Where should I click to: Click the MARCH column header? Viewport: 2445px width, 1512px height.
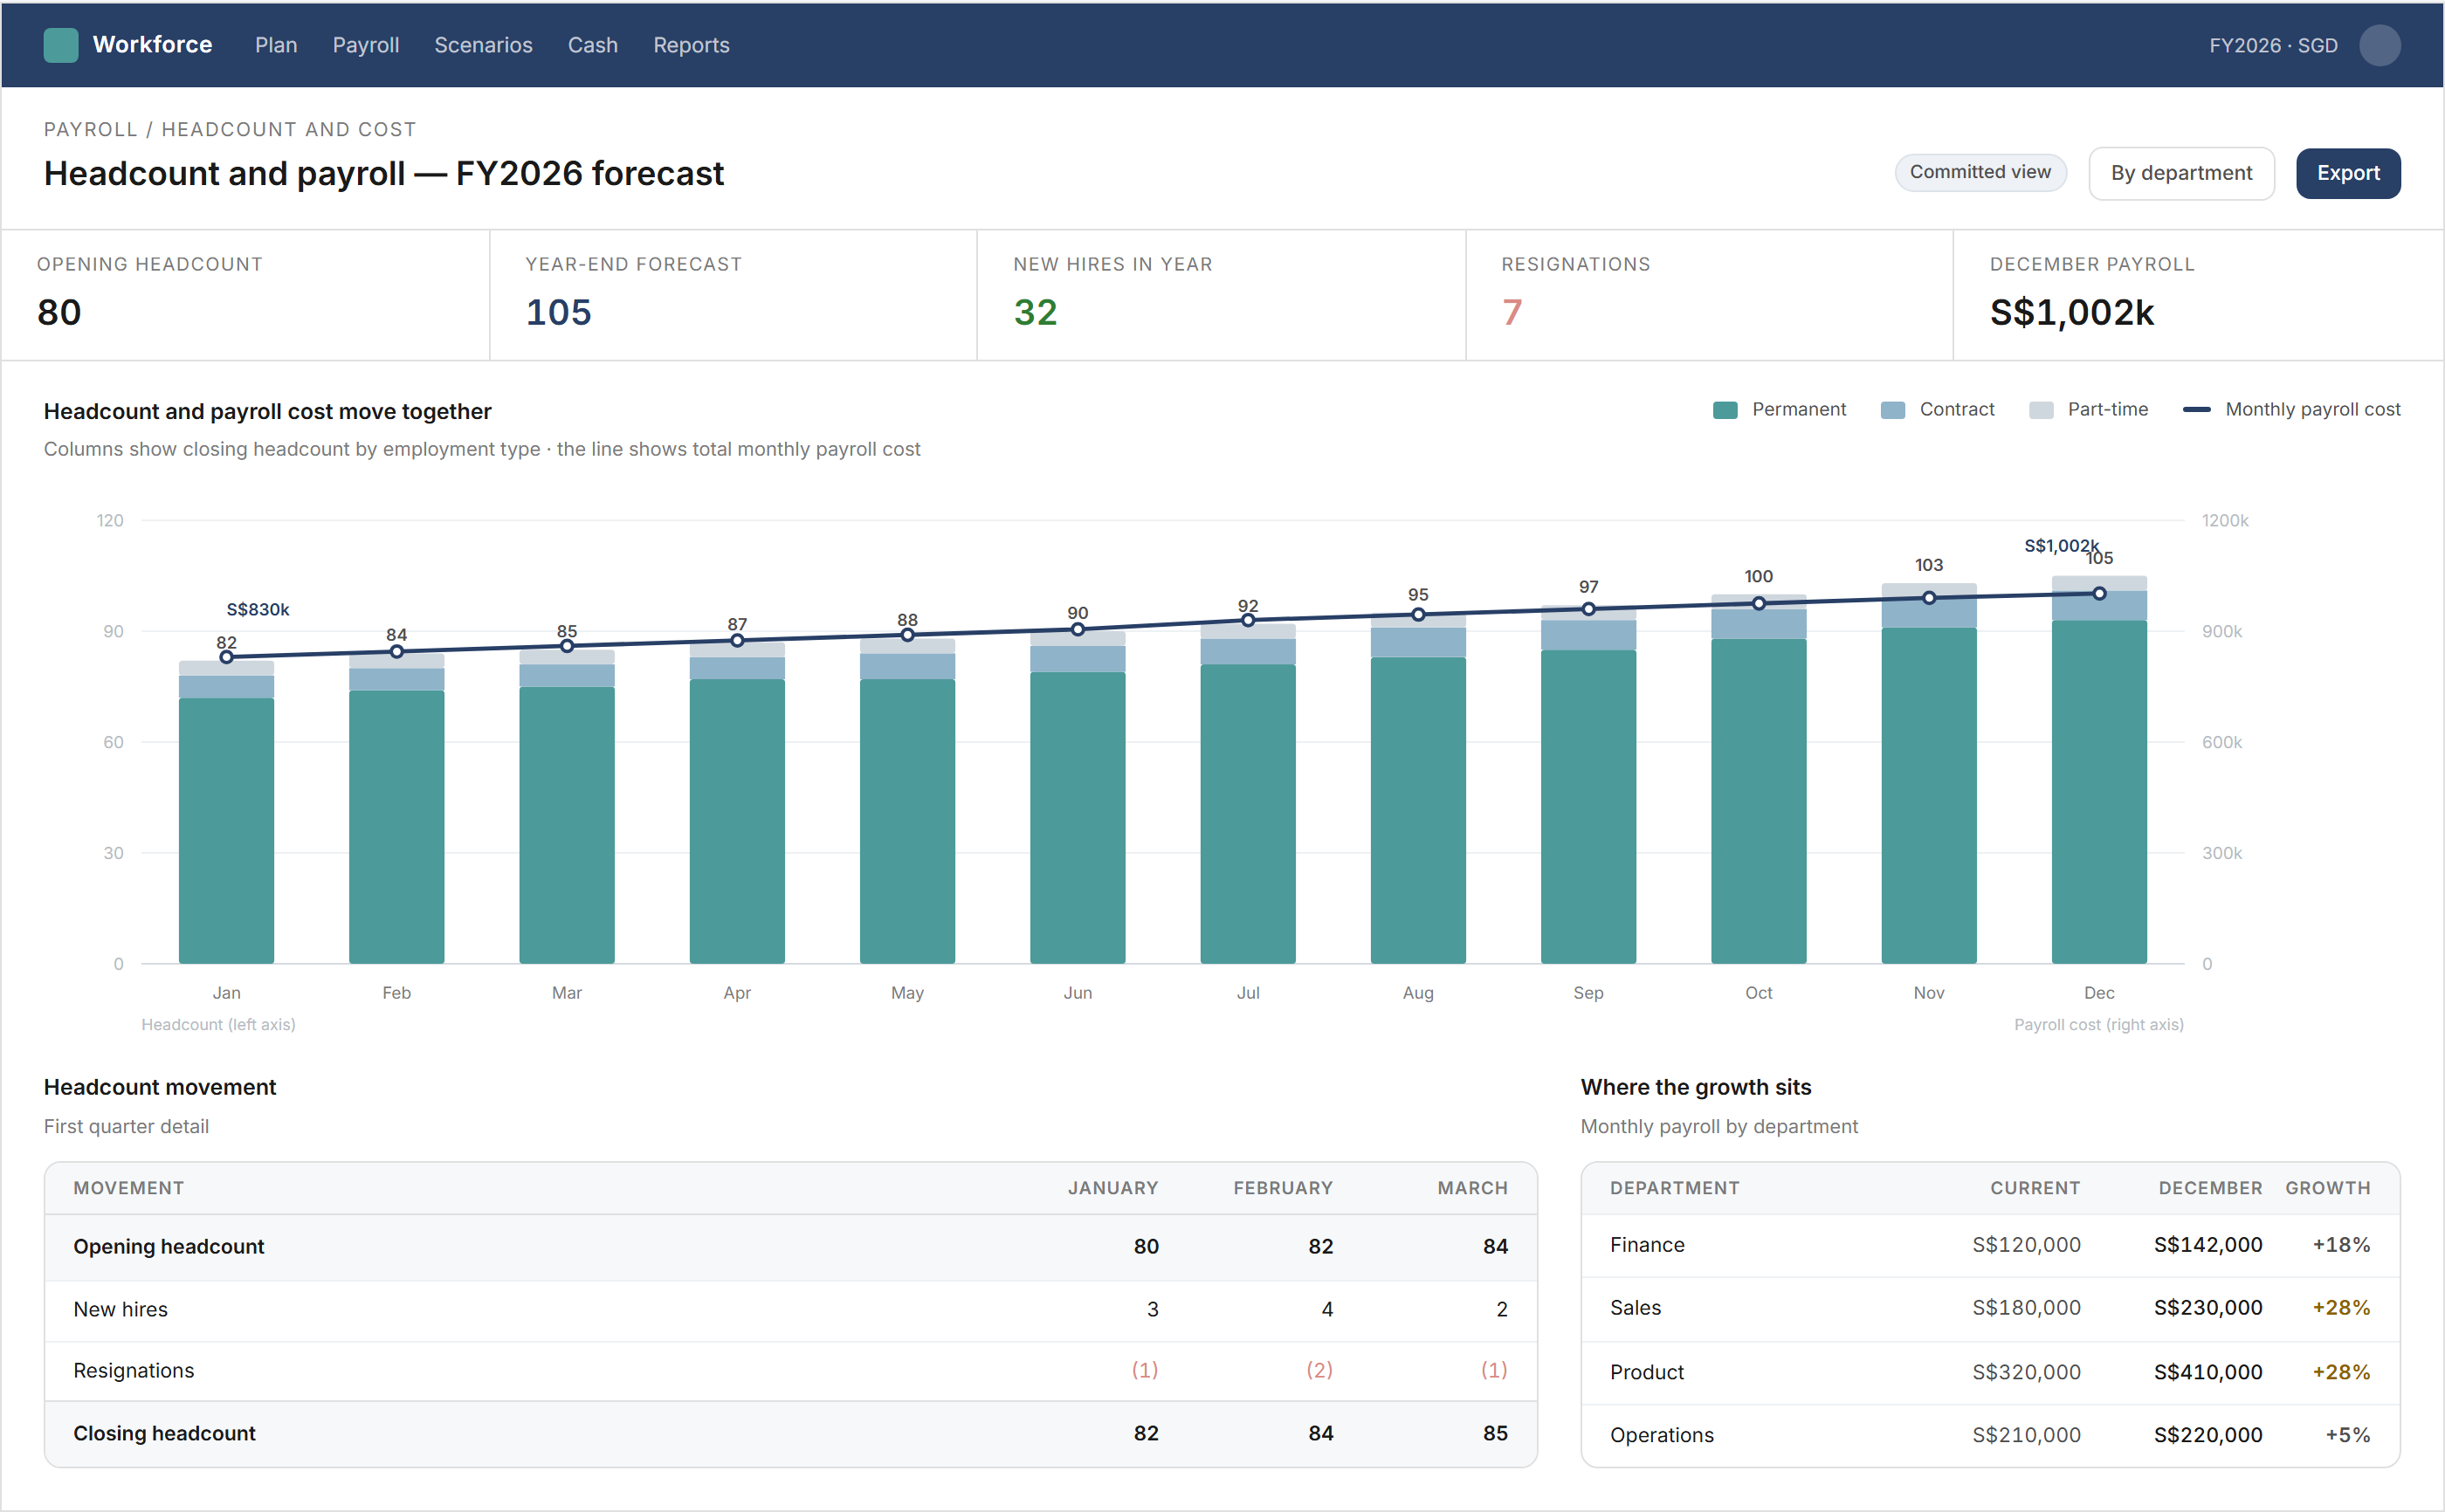[1472, 1188]
